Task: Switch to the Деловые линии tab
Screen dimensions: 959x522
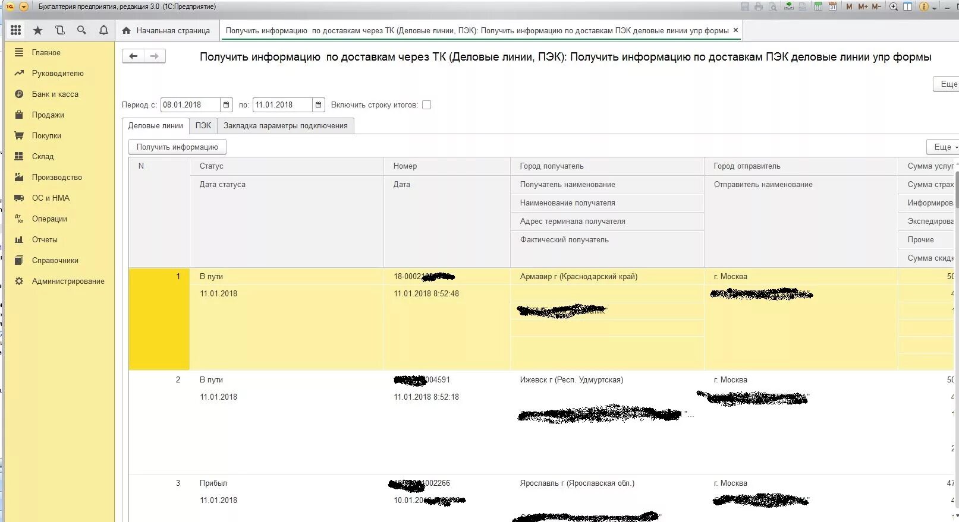Action: [x=156, y=126]
